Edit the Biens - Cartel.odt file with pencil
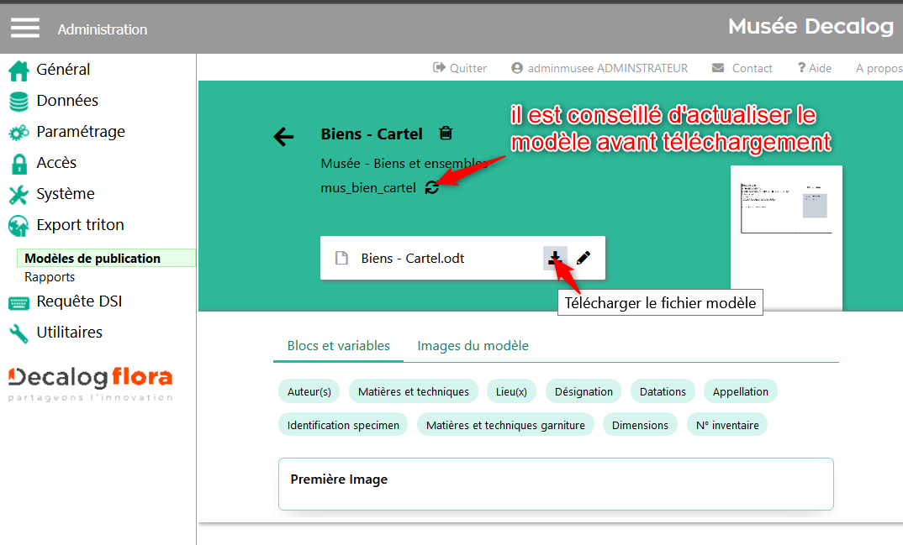This screenshot has height=545, width=903. [584, 258]
